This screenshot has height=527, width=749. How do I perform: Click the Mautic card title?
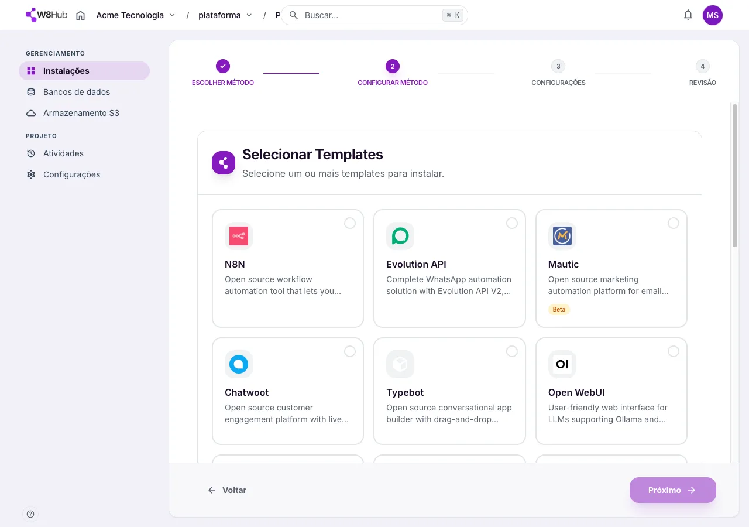point(564,264)
